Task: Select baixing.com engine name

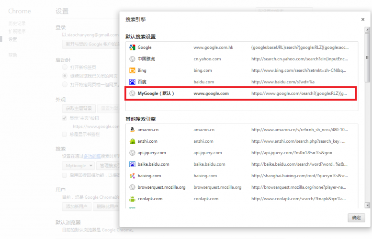Action: coord(149,176)
